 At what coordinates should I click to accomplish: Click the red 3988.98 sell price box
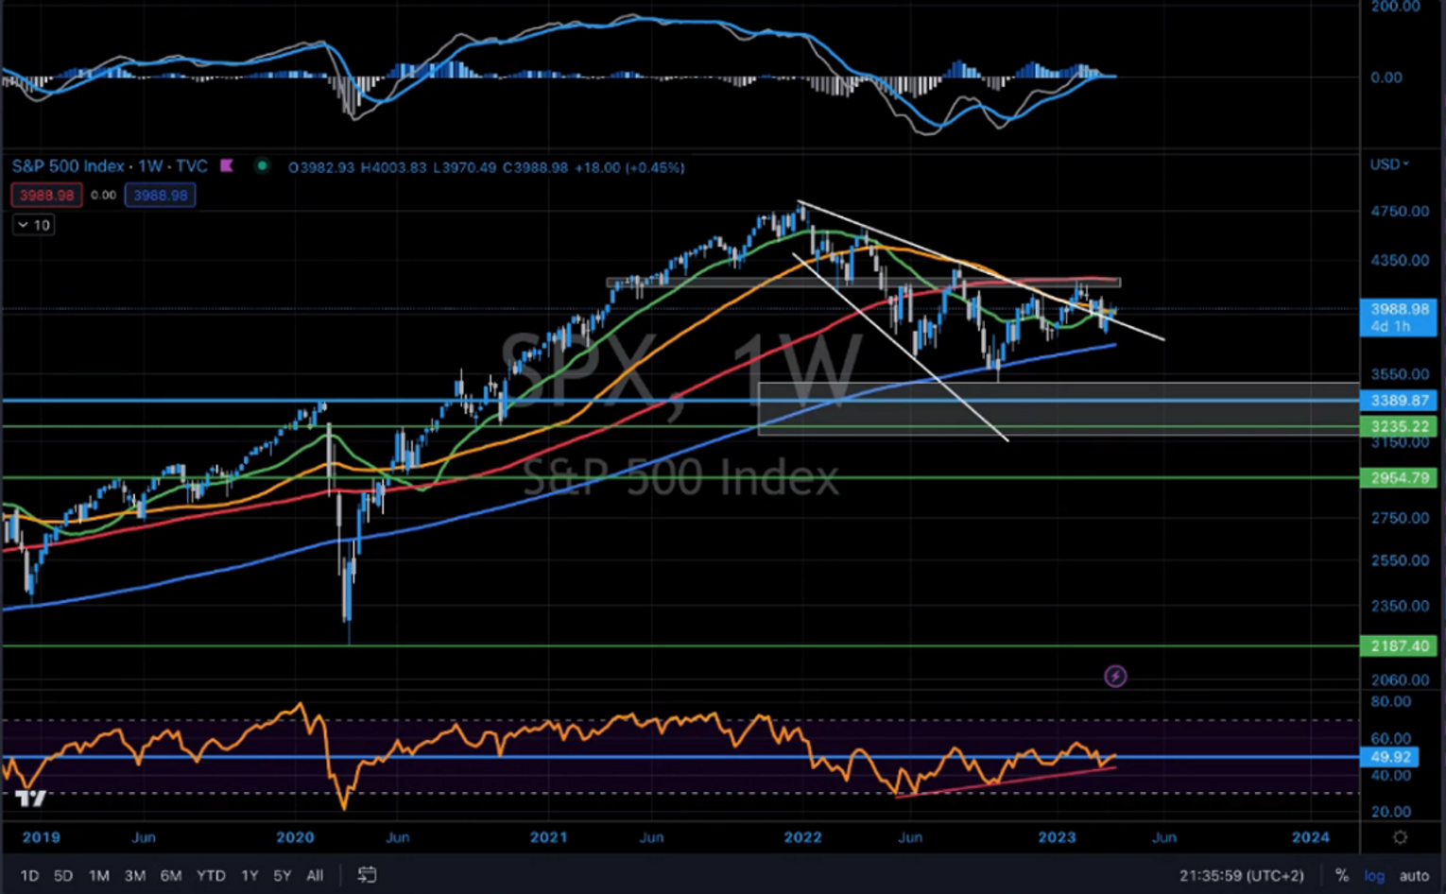46,196
